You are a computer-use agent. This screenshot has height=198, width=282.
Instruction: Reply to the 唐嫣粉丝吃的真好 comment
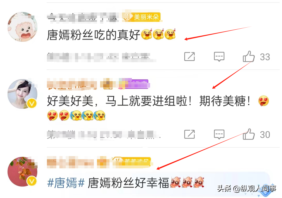click(x=219, y=57)
